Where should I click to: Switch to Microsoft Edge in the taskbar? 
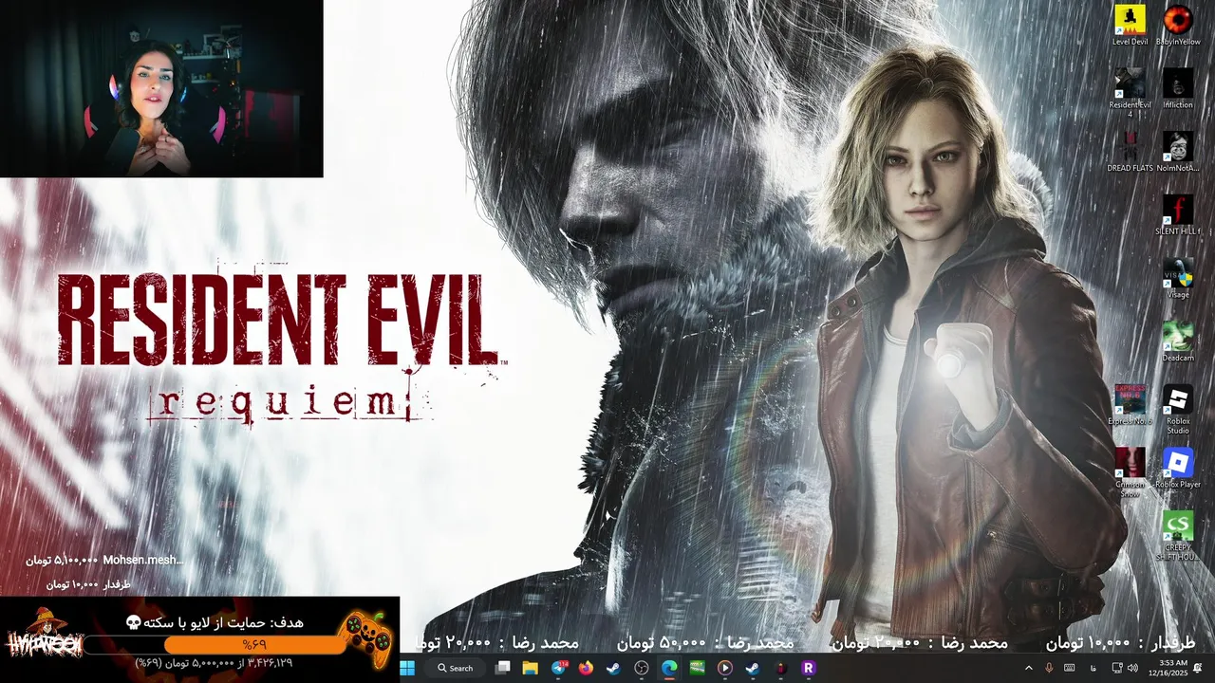click(669, 668)
